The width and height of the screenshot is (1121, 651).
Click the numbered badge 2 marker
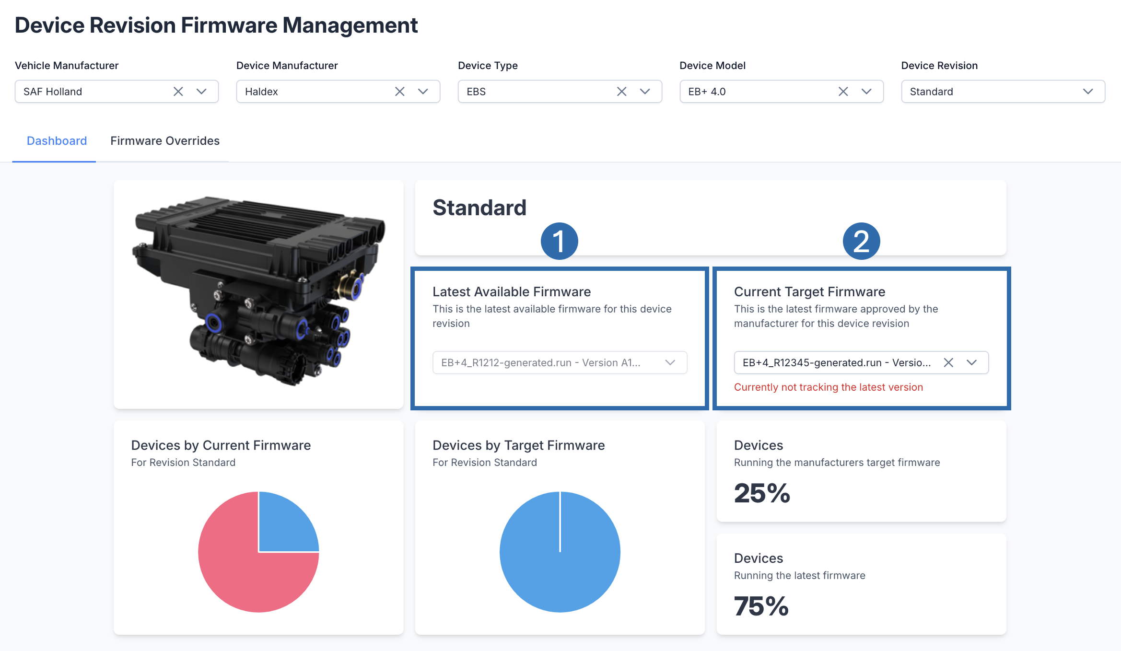coord(861,241)
